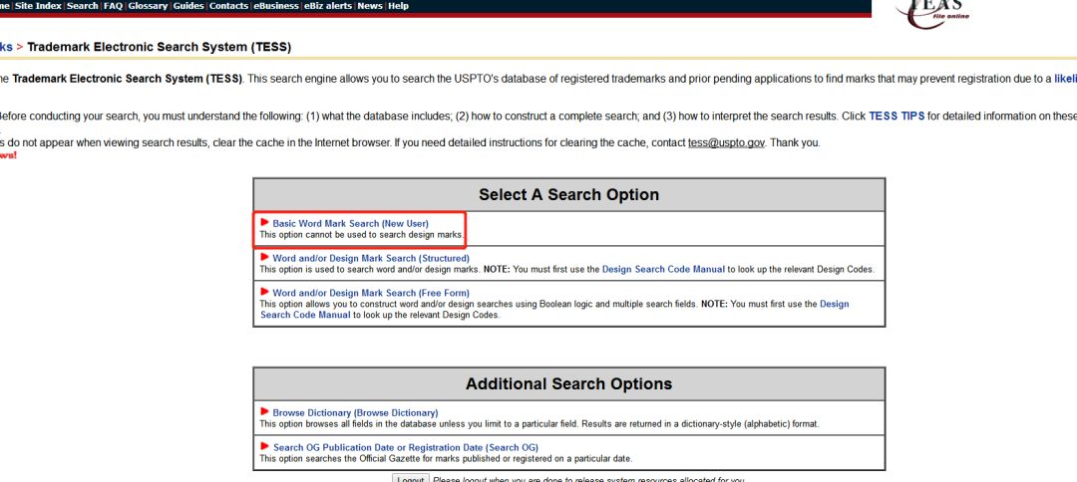1077x482 pixels.
Task: Open Word and/or Design Mark Search (Structured)
Action: click(x=371, y=259)
